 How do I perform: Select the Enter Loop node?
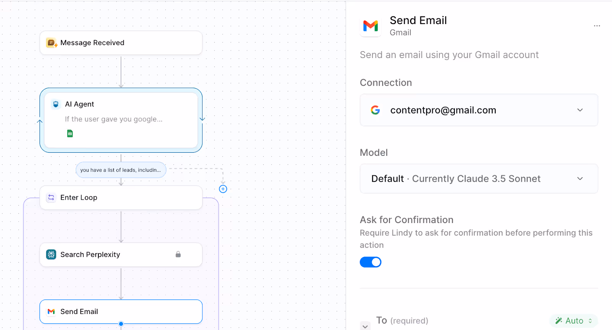pyautogui.click(x=121, y=197)
